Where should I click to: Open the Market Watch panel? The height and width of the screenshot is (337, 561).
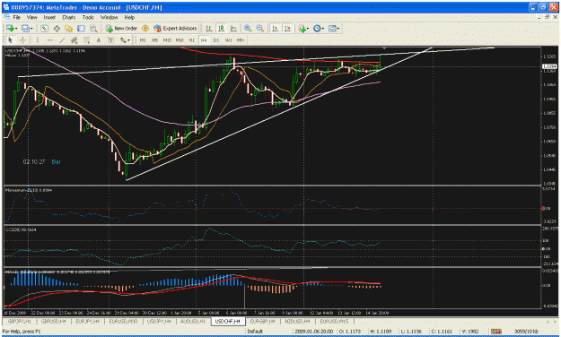point(44,28)
